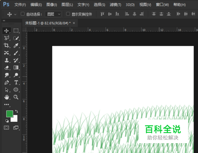The image size is (198, 153).
Task: Pick the Eyedropper tool
Action: click(x=16, y=45)
